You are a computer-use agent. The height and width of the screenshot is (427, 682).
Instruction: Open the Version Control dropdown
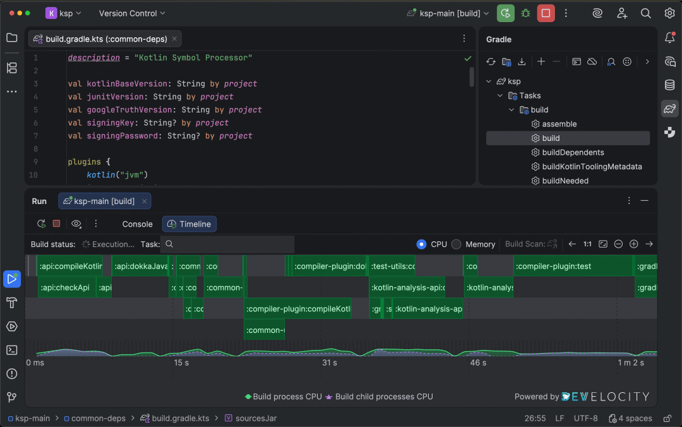click(x=132, y=13)
